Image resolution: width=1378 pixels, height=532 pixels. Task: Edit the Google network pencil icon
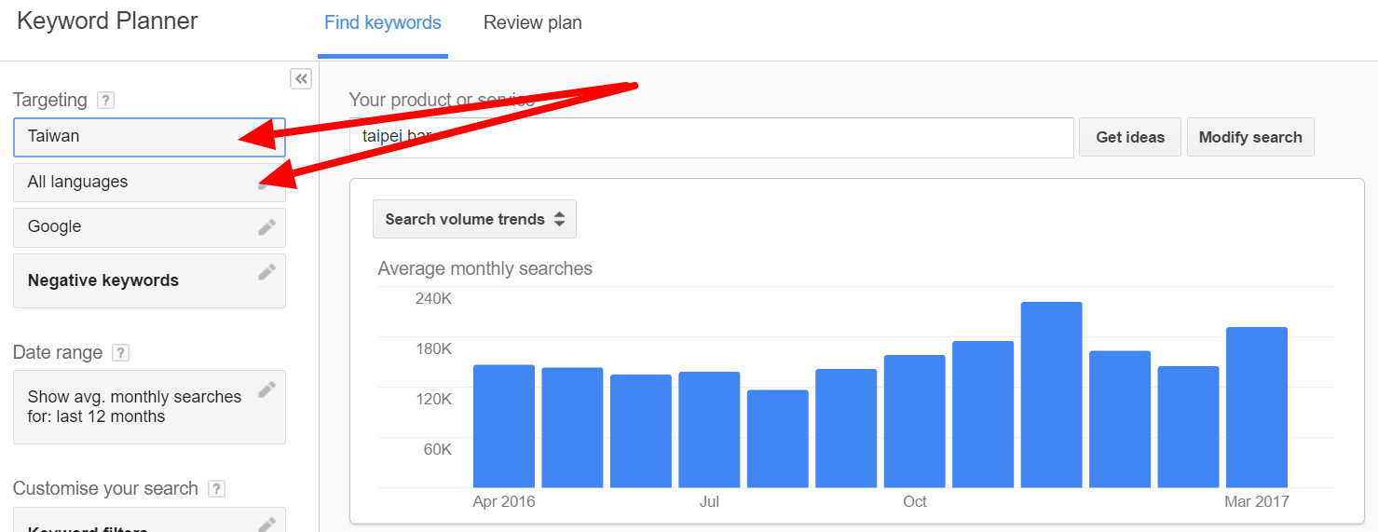click(x=266, y=226)
